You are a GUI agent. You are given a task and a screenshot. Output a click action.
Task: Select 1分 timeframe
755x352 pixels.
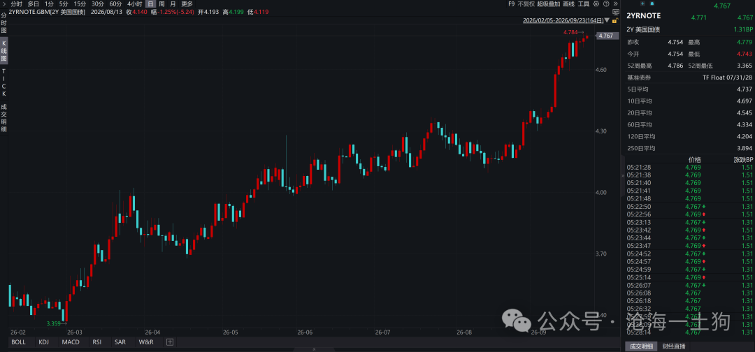(49, 4)
